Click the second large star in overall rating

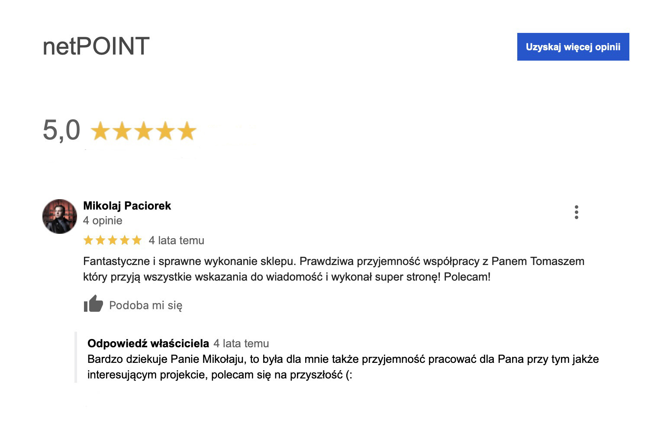[x=122, y=131]
